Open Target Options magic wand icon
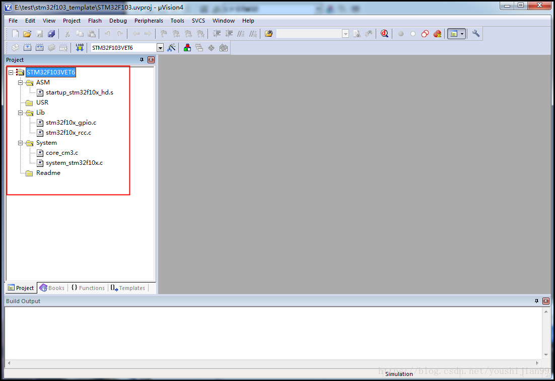This screenshot has width=555, height=381. [x=171, y=48]
